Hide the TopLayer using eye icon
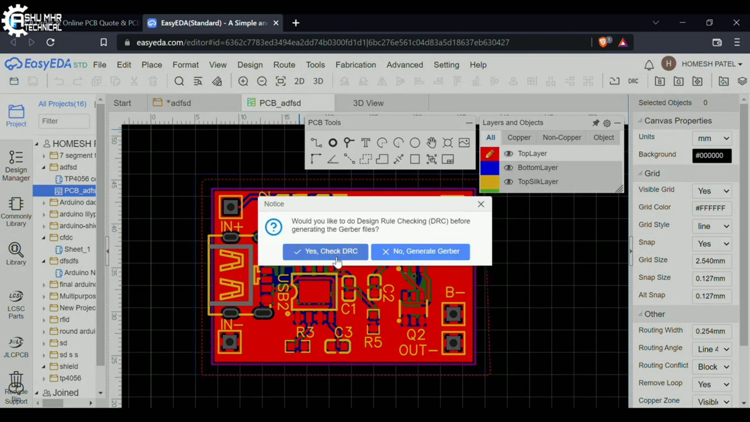This screenshot has width=750, height=422. point(508,154)
